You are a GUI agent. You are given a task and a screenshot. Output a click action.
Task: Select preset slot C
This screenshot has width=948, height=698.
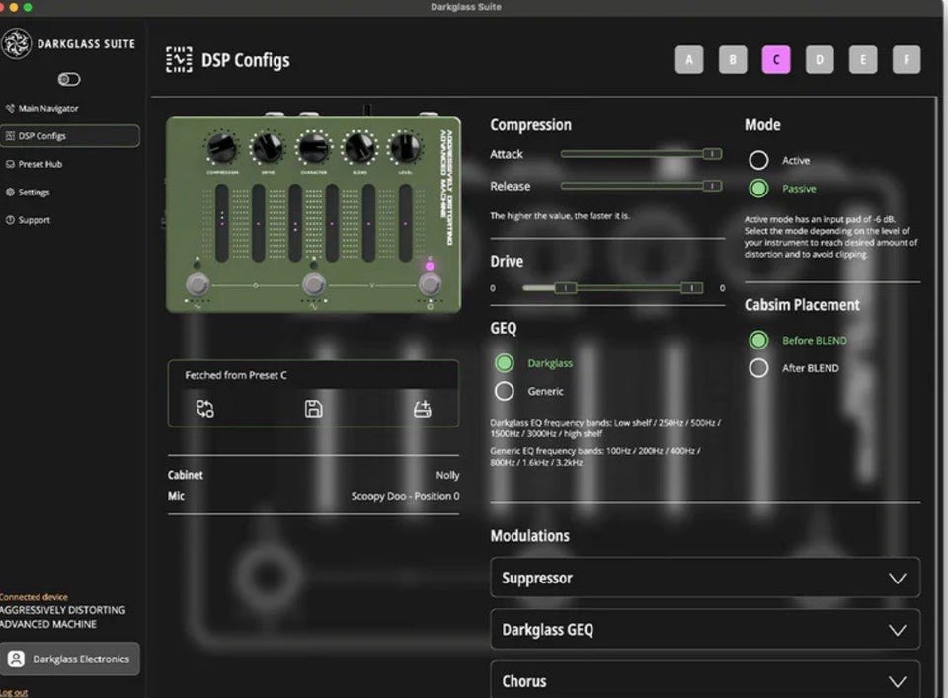776,60
